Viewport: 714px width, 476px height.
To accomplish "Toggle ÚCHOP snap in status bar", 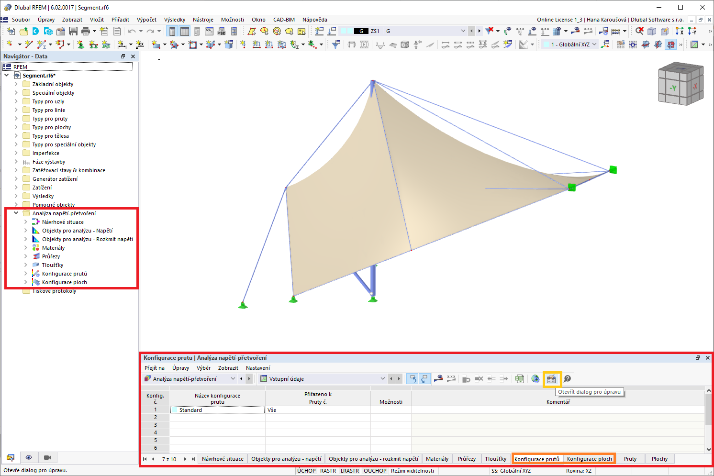I will pos(306,471).
